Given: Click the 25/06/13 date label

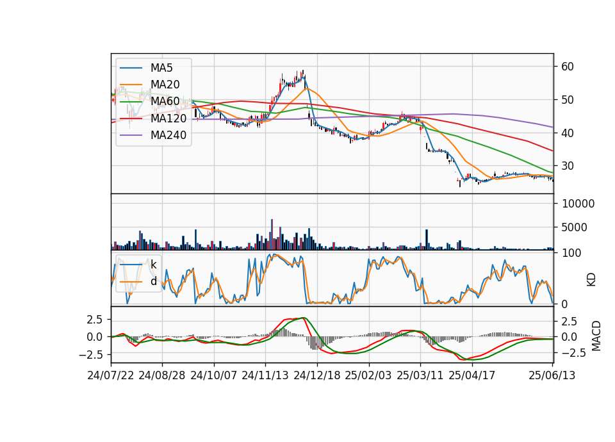Looking at the screenshot, I should 552,375.
